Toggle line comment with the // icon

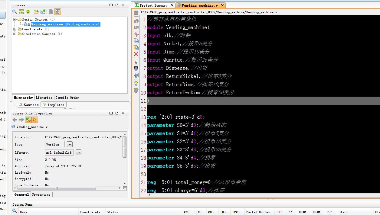point(136,62)
